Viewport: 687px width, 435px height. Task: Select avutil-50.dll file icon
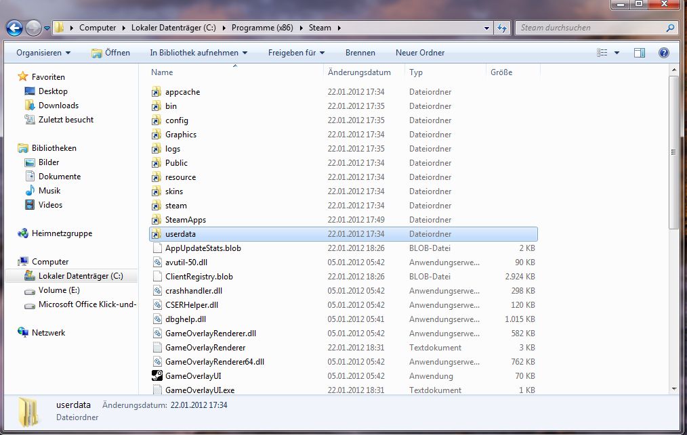(157, 262)
